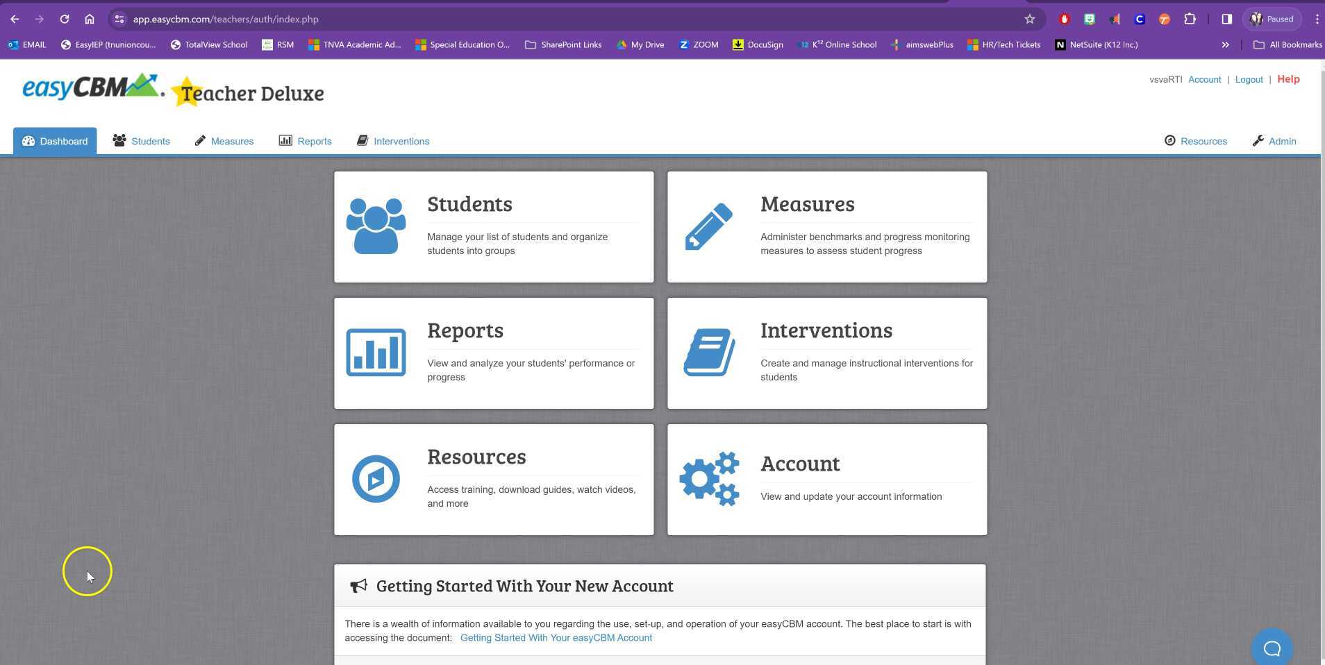Open the Chrome three-dot menu
This screenshot has width=1325, height=665.
click(1317, 19)
